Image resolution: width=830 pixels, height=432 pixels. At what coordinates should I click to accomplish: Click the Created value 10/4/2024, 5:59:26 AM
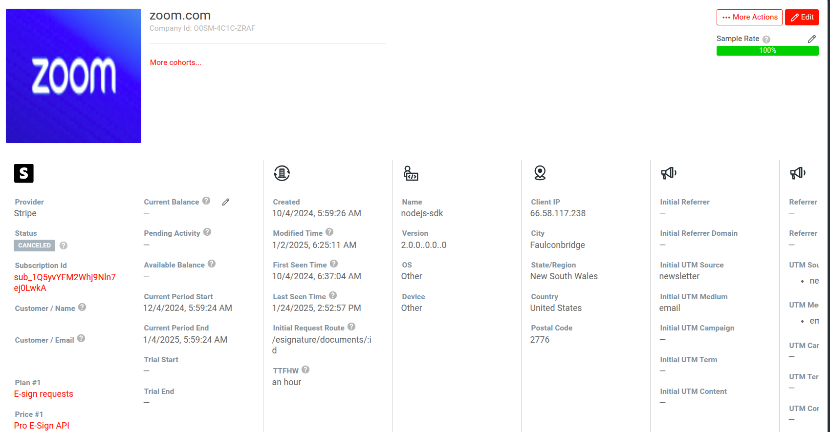[317, 213]
